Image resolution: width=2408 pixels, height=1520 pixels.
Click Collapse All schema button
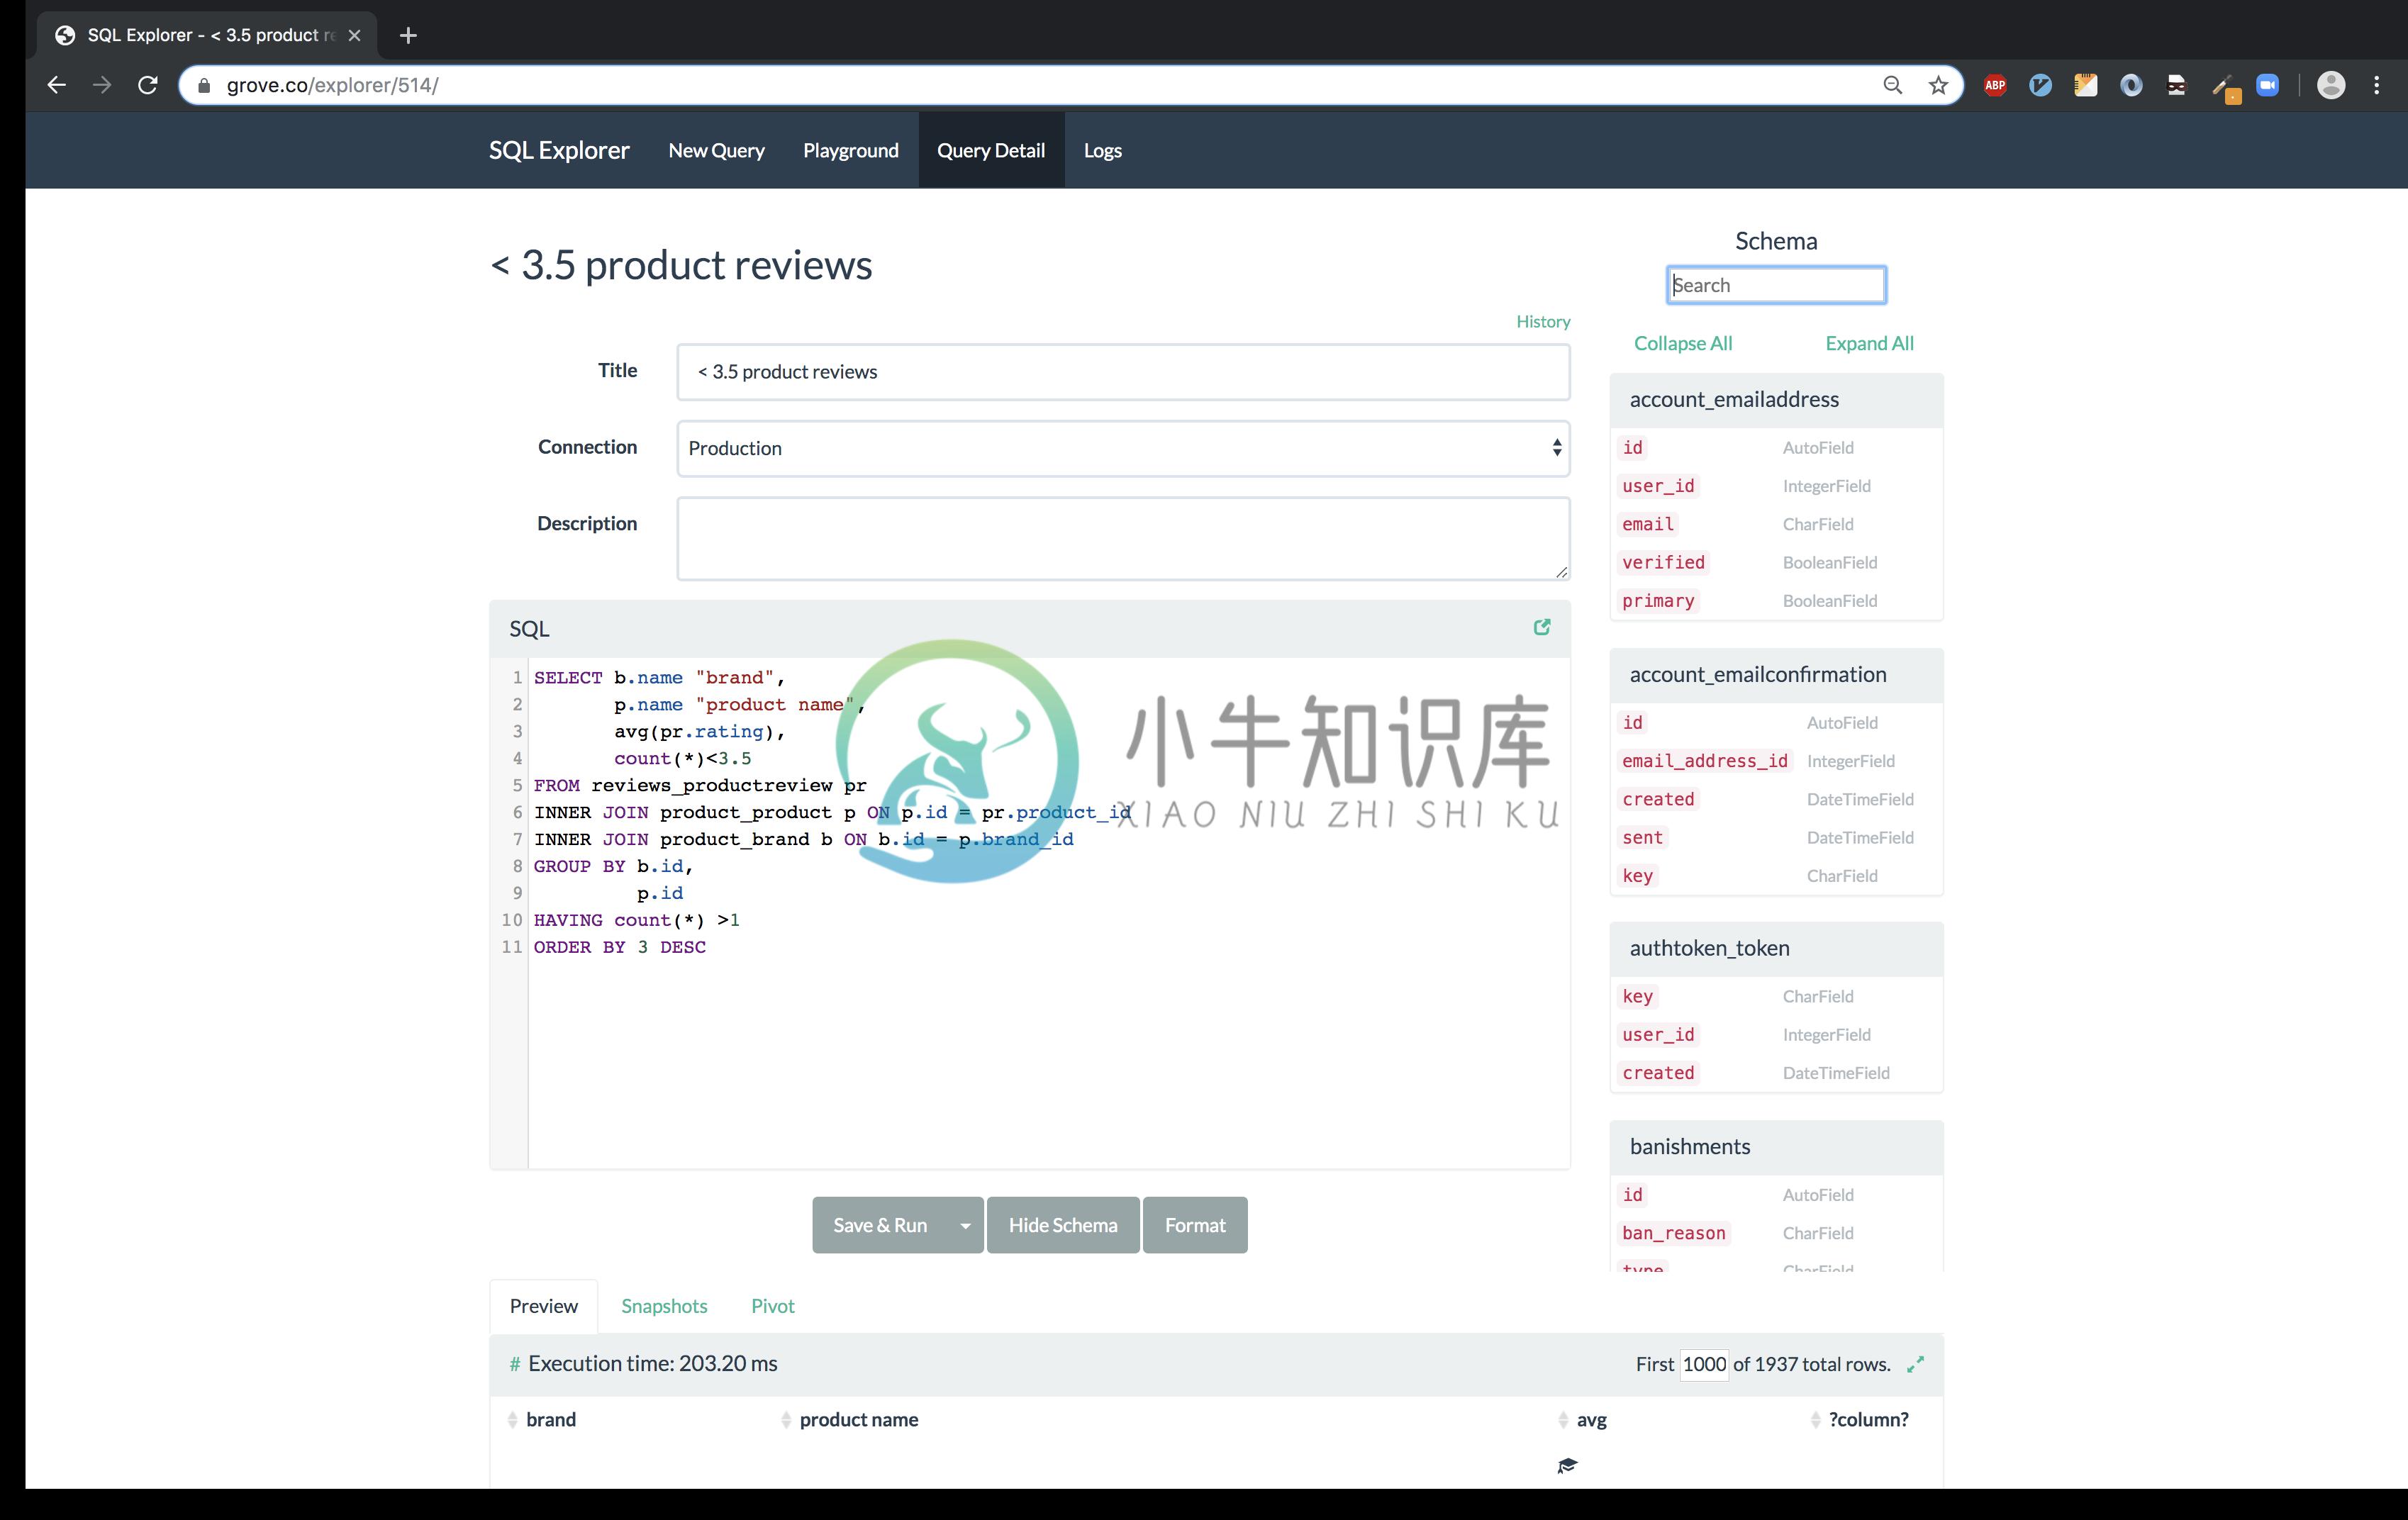pyautogui.click(x=1683, y=342)
